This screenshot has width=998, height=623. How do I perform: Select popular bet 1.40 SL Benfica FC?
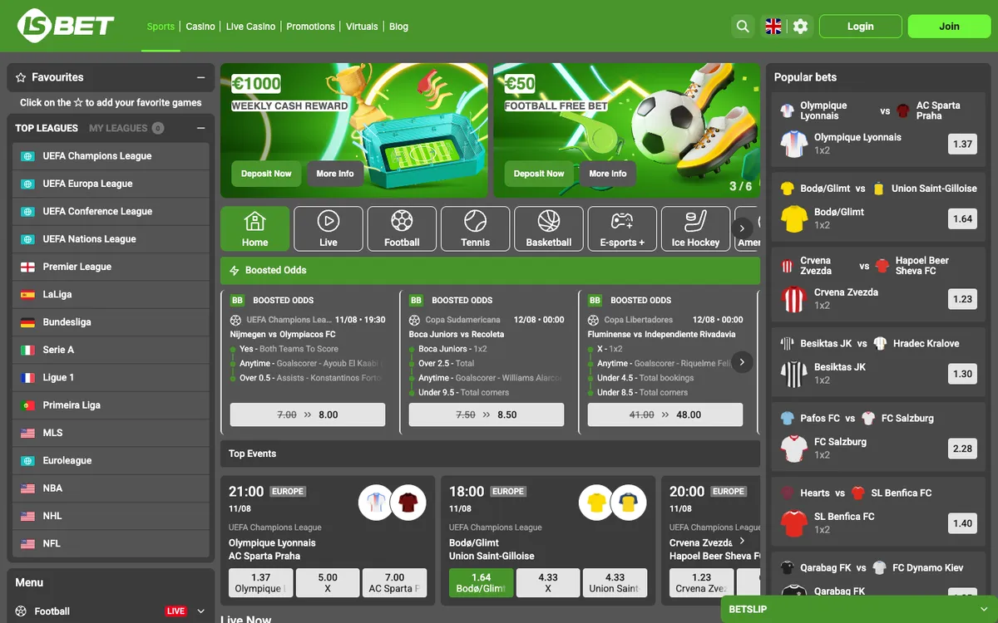point(963,524)
